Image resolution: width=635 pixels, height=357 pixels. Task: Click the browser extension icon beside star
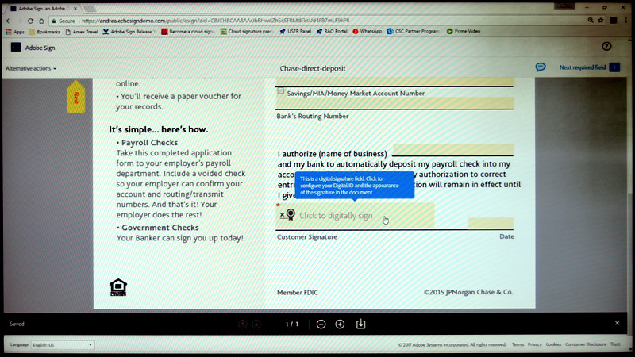click(613, 21)
